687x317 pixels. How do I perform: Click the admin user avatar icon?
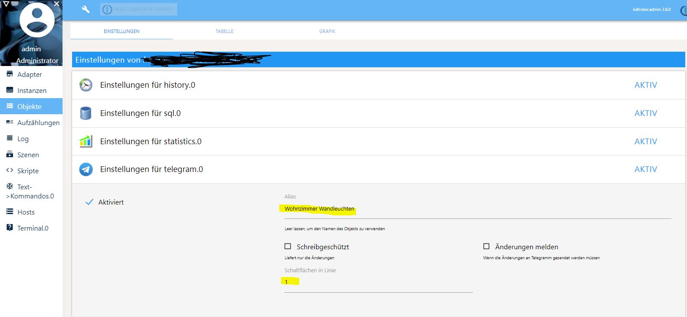coord(37,20)
